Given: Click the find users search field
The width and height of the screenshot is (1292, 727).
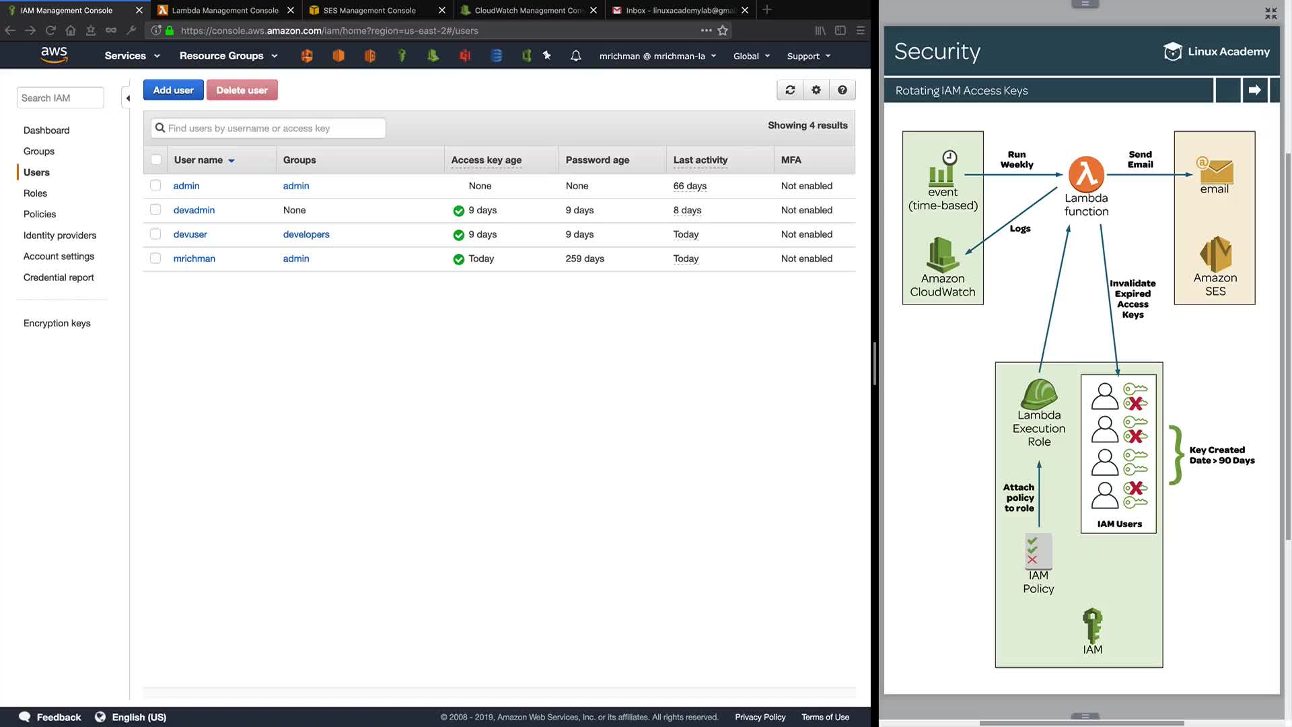Looking at the screenshot, I should [x=269, y=129].
